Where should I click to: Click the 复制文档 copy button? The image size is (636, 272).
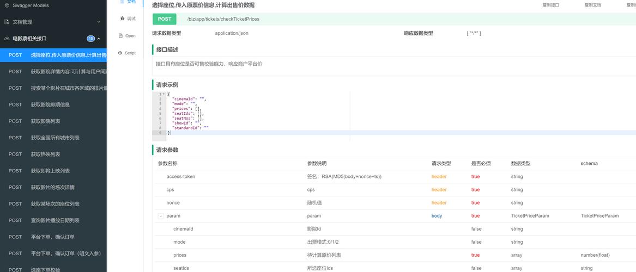(592, 5)
